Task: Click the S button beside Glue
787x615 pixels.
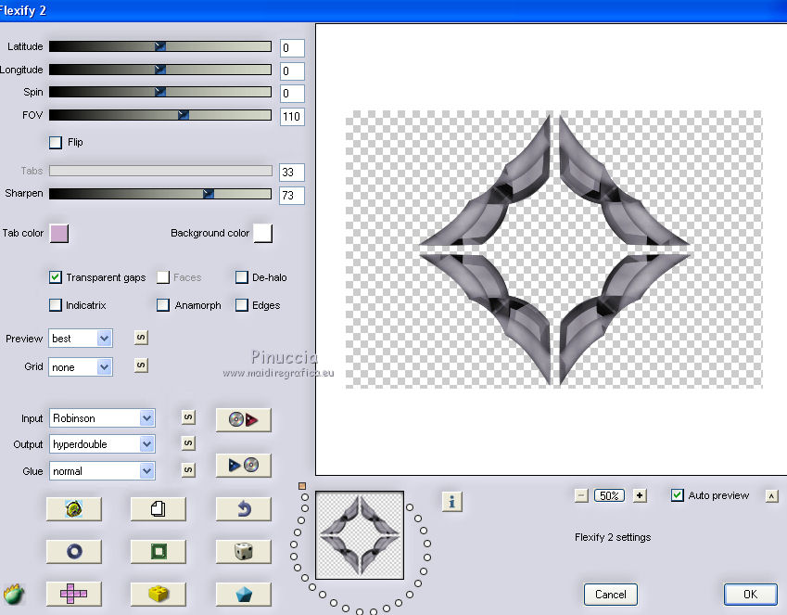Action: (x=188, y=469)
